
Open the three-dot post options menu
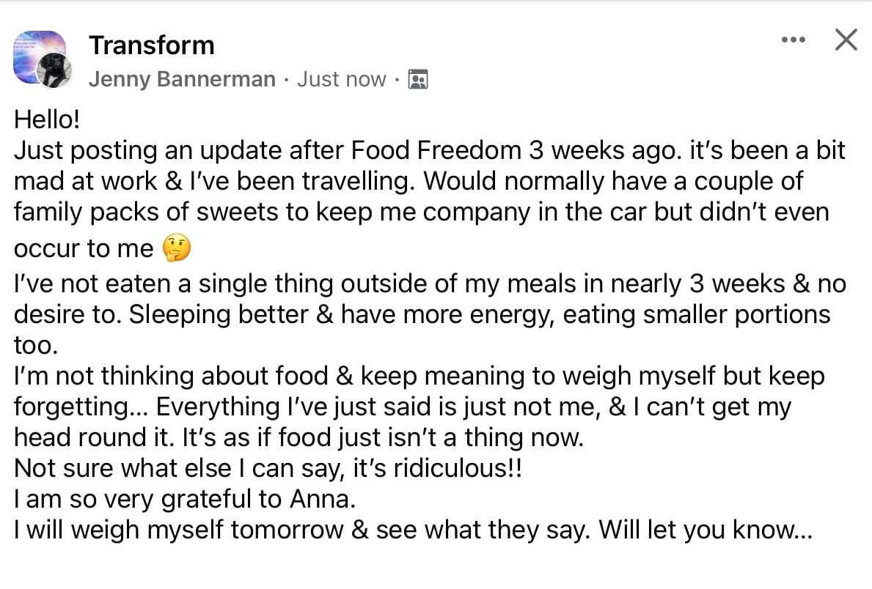793,40
